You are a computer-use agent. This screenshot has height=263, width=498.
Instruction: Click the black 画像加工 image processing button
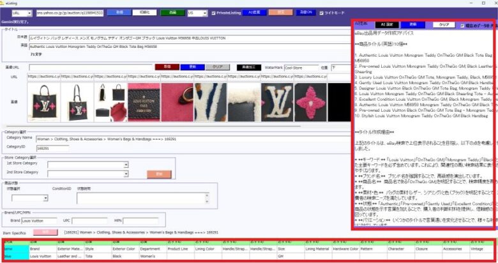point(249,67)
